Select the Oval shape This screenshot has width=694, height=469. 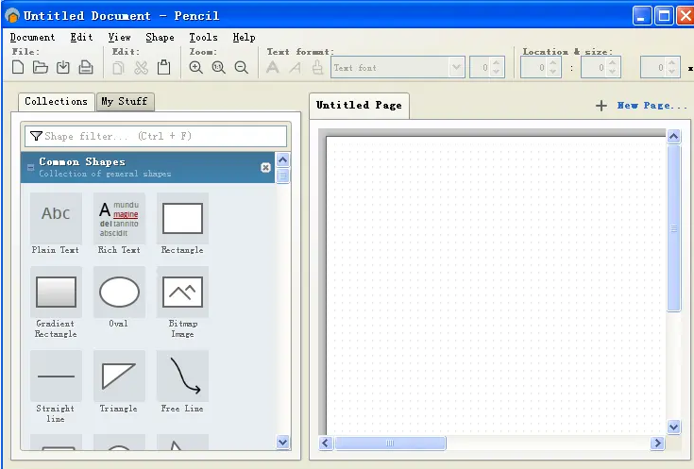pos(119,293)
